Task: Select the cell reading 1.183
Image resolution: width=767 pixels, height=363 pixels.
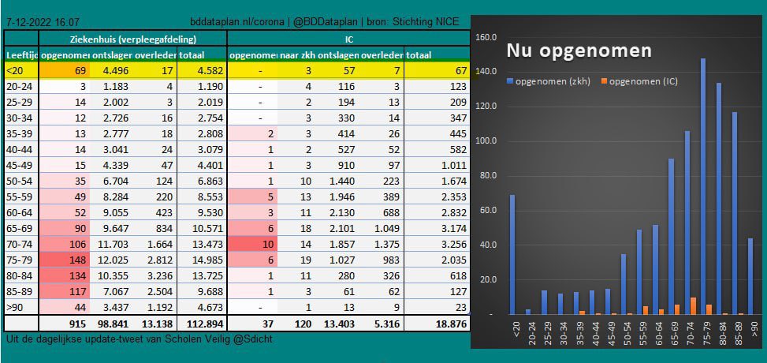Action: [x=115, y=87]
